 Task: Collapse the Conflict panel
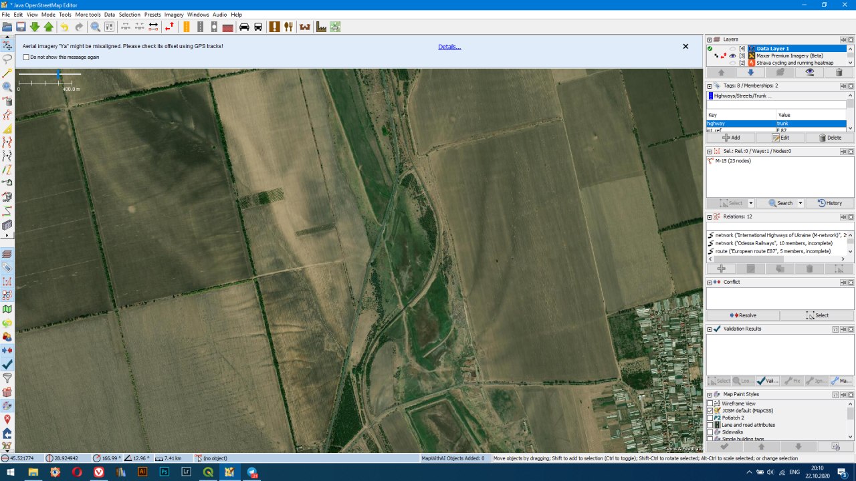[x=710, y=282]
